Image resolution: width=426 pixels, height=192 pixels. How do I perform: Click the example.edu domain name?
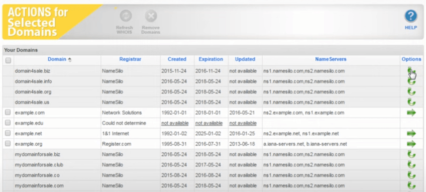pos(29,123)
